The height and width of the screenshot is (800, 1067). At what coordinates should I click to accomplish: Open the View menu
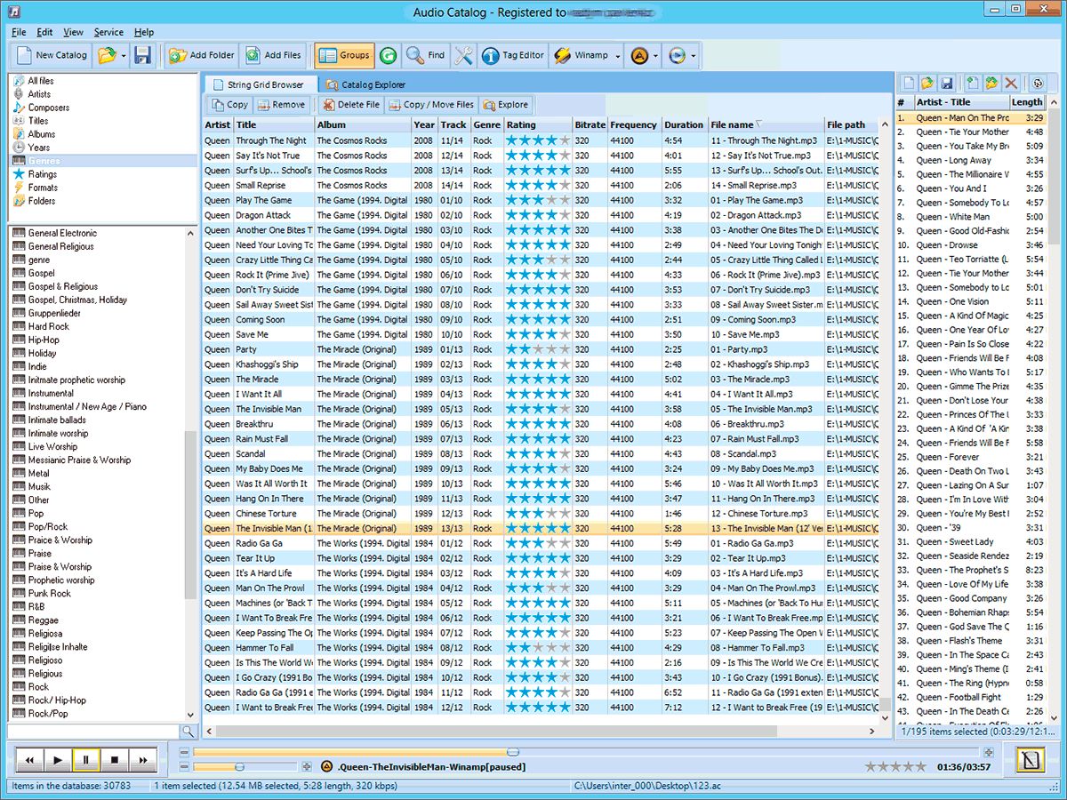click(73, 32)
